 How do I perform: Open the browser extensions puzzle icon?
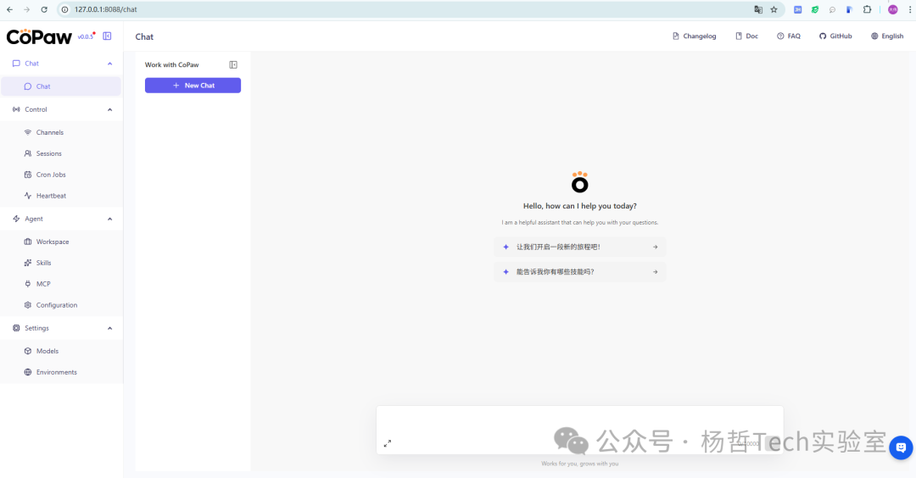click(x=867, y=9)
